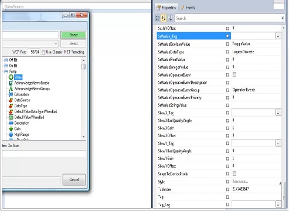Click the DataSource property icon

pyautogui.click(x=11, y=100)
